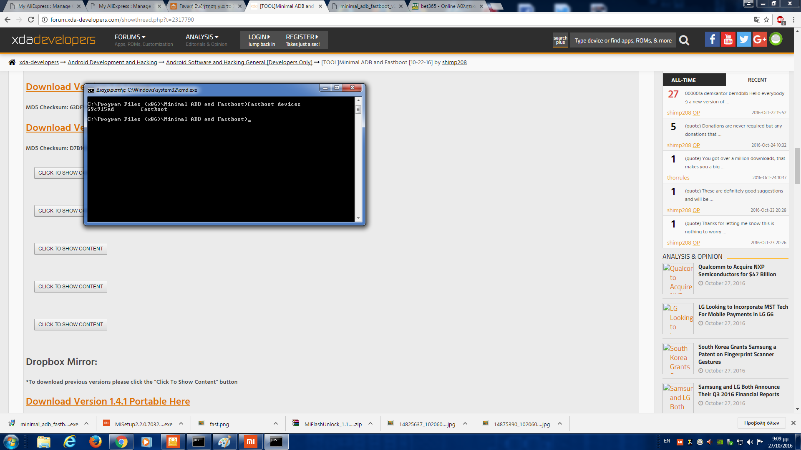
Task: Expand options for fast.png download
Action: [x=276, y=424]
